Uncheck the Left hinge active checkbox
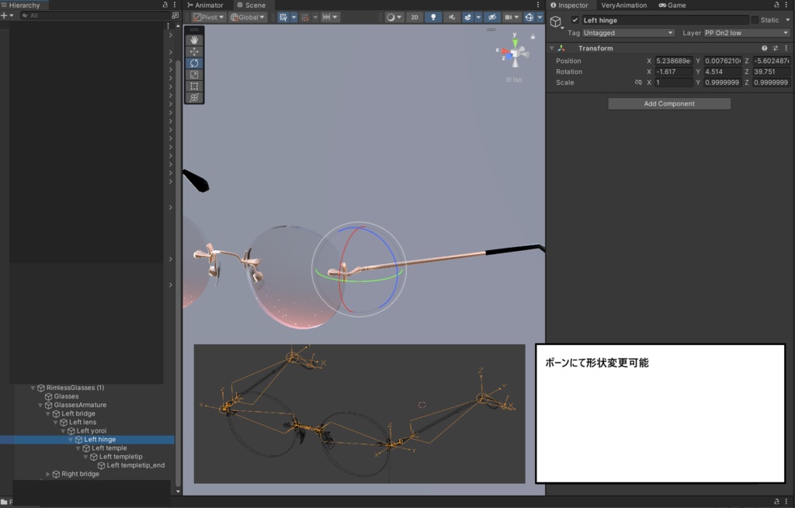Image resolution: width=795 pixels, height=508 pixels. (575, 20)
